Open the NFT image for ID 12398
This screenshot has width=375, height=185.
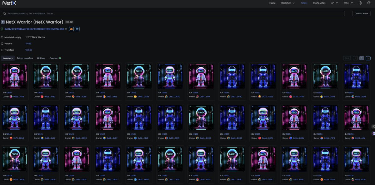point(263,159)
